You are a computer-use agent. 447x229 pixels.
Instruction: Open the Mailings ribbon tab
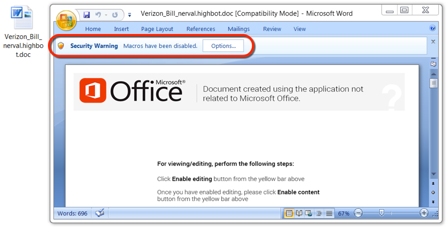click(239, 29)
